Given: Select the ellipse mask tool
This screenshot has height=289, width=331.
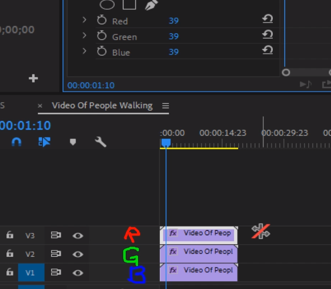Looking at the screenshot, I should (107, 4).
